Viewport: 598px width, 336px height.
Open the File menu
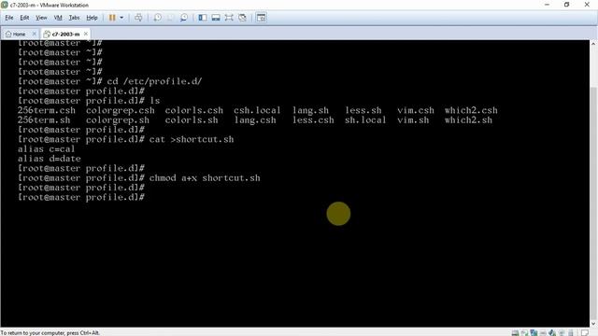[x=9, y=18]
